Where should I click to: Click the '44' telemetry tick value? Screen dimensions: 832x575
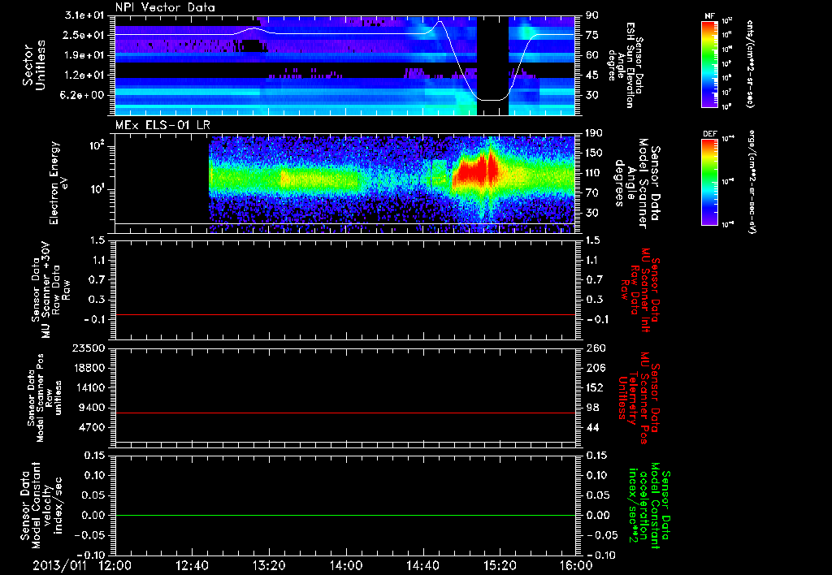click(592, 427)
